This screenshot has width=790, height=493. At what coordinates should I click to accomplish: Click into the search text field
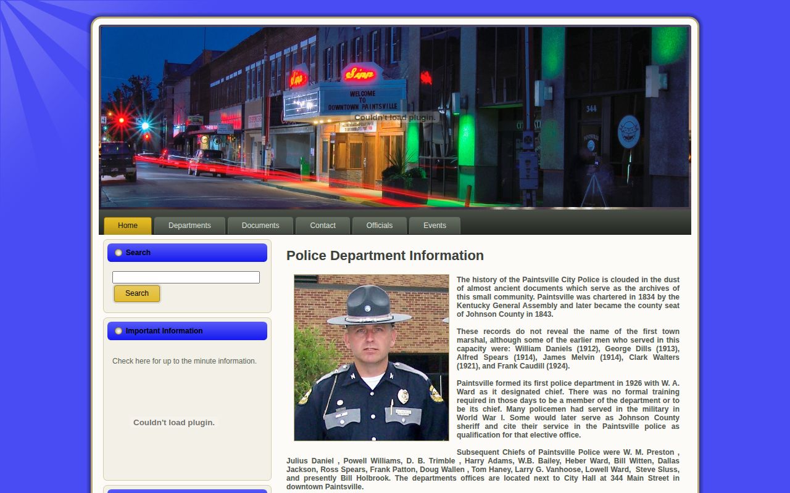coord(186,277)
